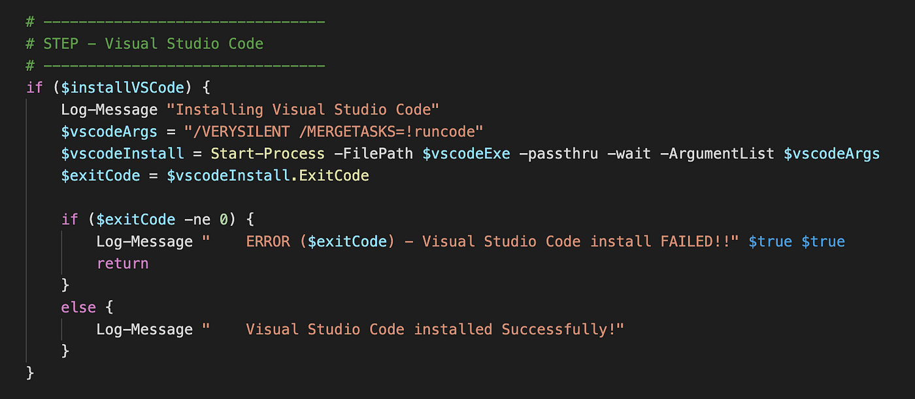Click the return keyword
This screenshot has height=399, width=915.
[123, 264]
